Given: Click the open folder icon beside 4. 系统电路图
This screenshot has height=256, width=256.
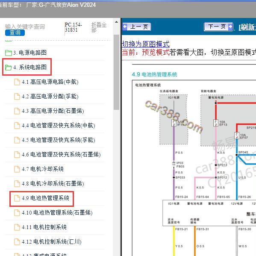Looking at the screenshot, I should [8, 67].
